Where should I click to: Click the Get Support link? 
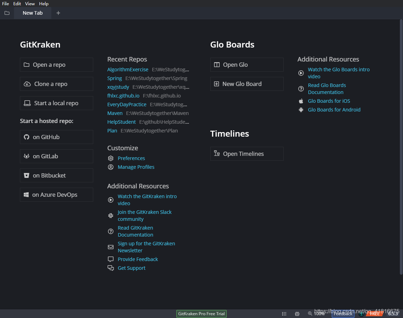point(131,268)
